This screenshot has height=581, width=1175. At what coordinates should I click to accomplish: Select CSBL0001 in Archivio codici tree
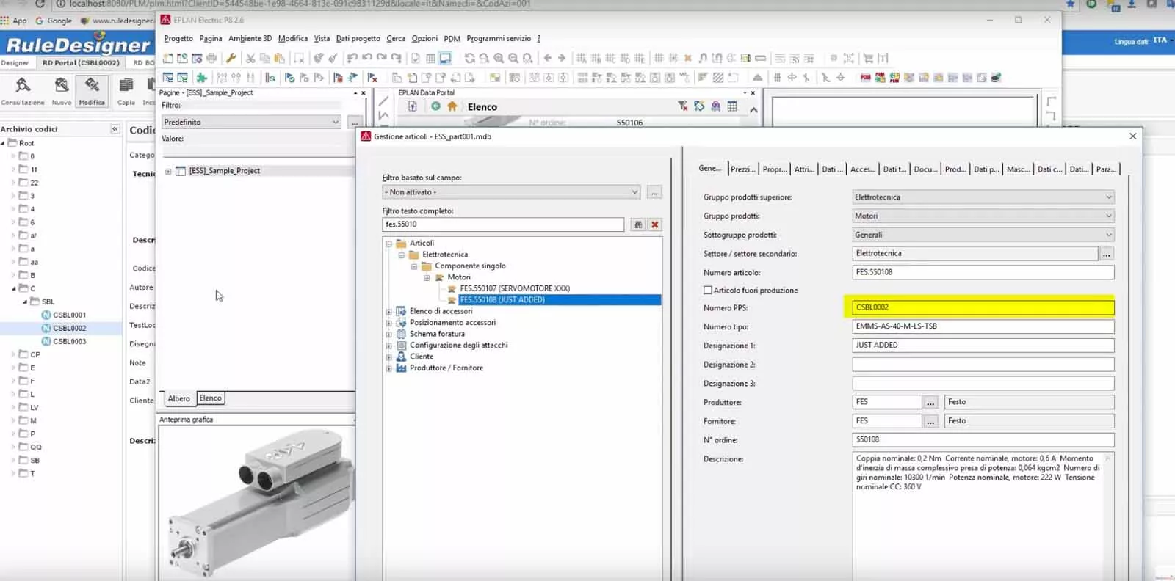[x=69, y=315]
